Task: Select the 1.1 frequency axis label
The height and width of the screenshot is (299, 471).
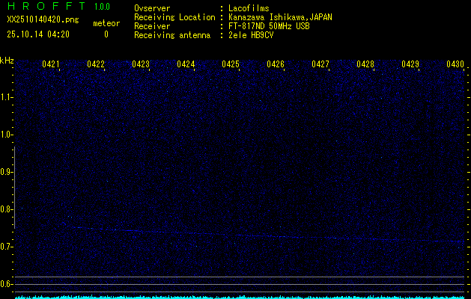Action: pyautogui.click(x=7, y=97)
